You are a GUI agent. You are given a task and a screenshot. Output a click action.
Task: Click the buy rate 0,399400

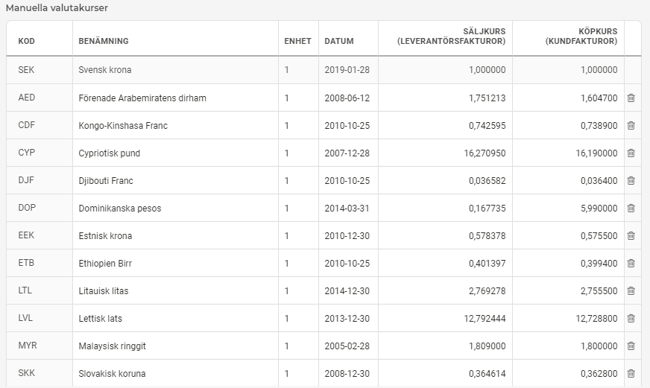pos(599,263)
